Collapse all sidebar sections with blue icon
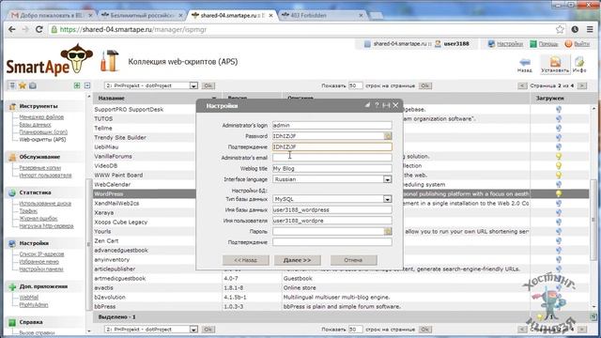 tap(87, 85)
